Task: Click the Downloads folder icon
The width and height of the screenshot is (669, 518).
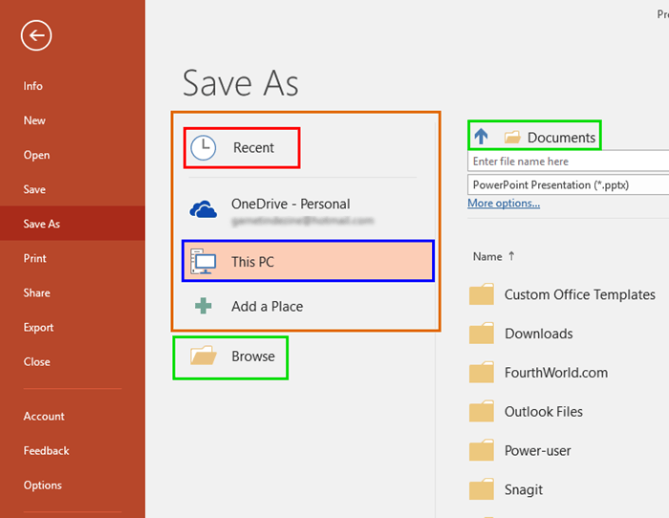Action: click(x=482, y=334)
